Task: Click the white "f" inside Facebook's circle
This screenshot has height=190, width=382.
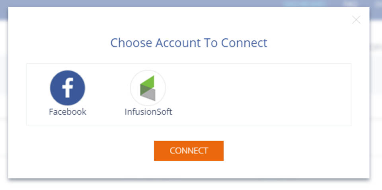Action: tap(68, 88)
